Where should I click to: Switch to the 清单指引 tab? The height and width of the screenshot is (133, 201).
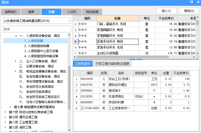(x=11, y=12)
